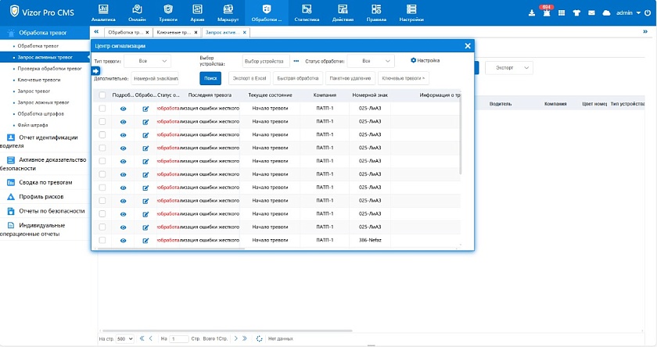Viewport: 657px width, 347px height.
Task: Toggle the select-all checkbox in table header
Action: (102, 95)
